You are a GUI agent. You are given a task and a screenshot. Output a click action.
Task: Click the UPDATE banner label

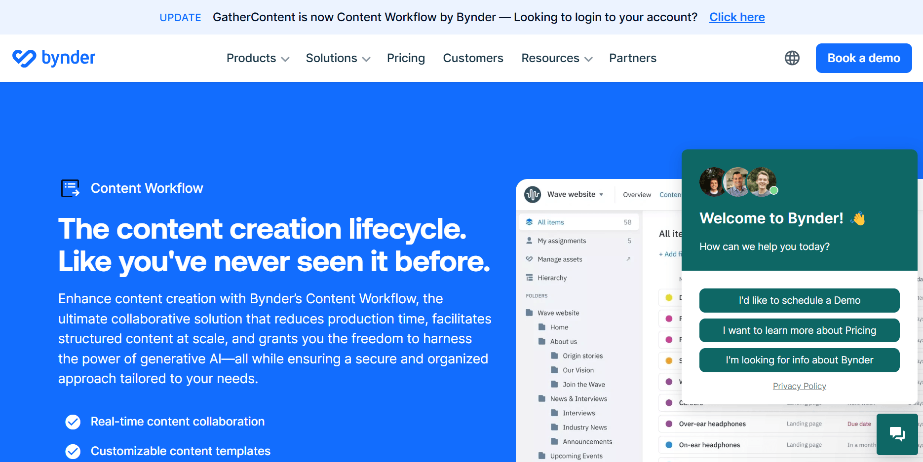(x=180, y=18)
